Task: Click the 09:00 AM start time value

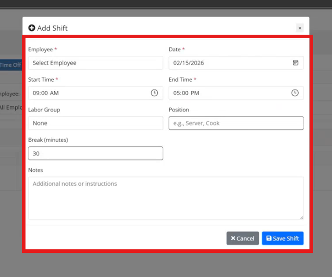Action: 46,93
